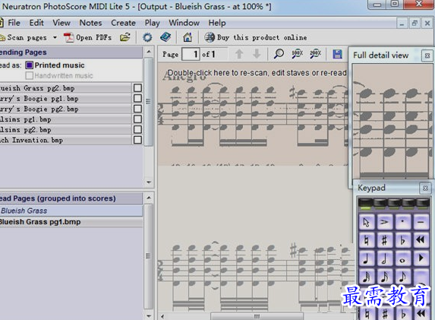Image resolution: width=435 pixels, height=320 pixels.
Task: Click the Open PDFs toolbar icon
Action: pyautogui.click(x=68, y=37)
